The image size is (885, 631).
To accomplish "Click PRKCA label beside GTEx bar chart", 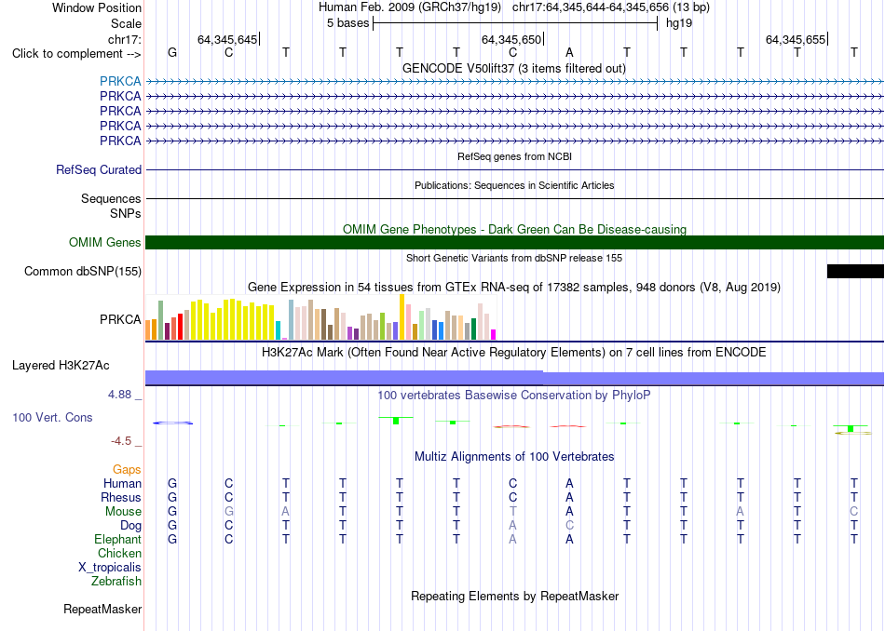I will coord(120,319).
